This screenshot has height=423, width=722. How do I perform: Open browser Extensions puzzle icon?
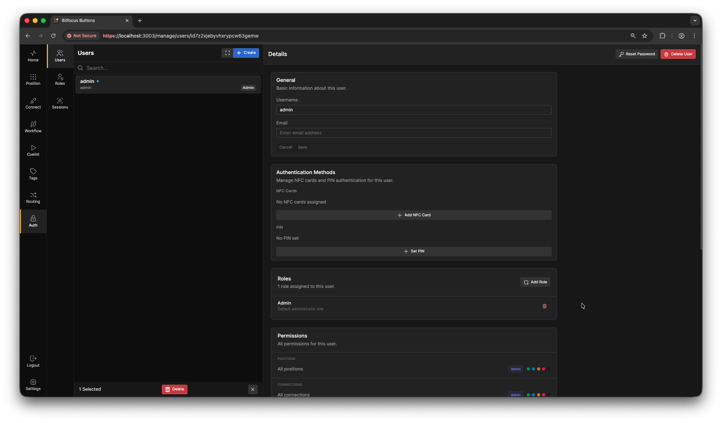tap(662, 36)
